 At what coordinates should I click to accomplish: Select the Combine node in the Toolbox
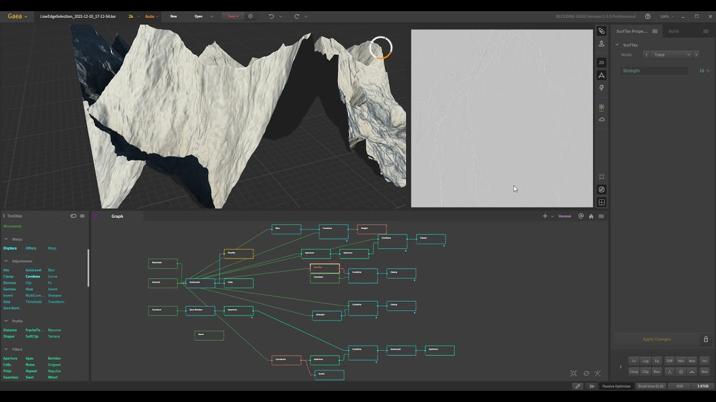pos(33,276)
